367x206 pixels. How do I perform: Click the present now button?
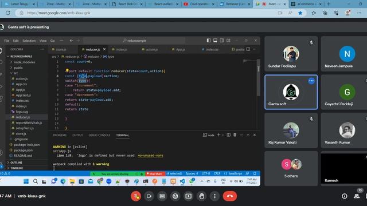188,196
